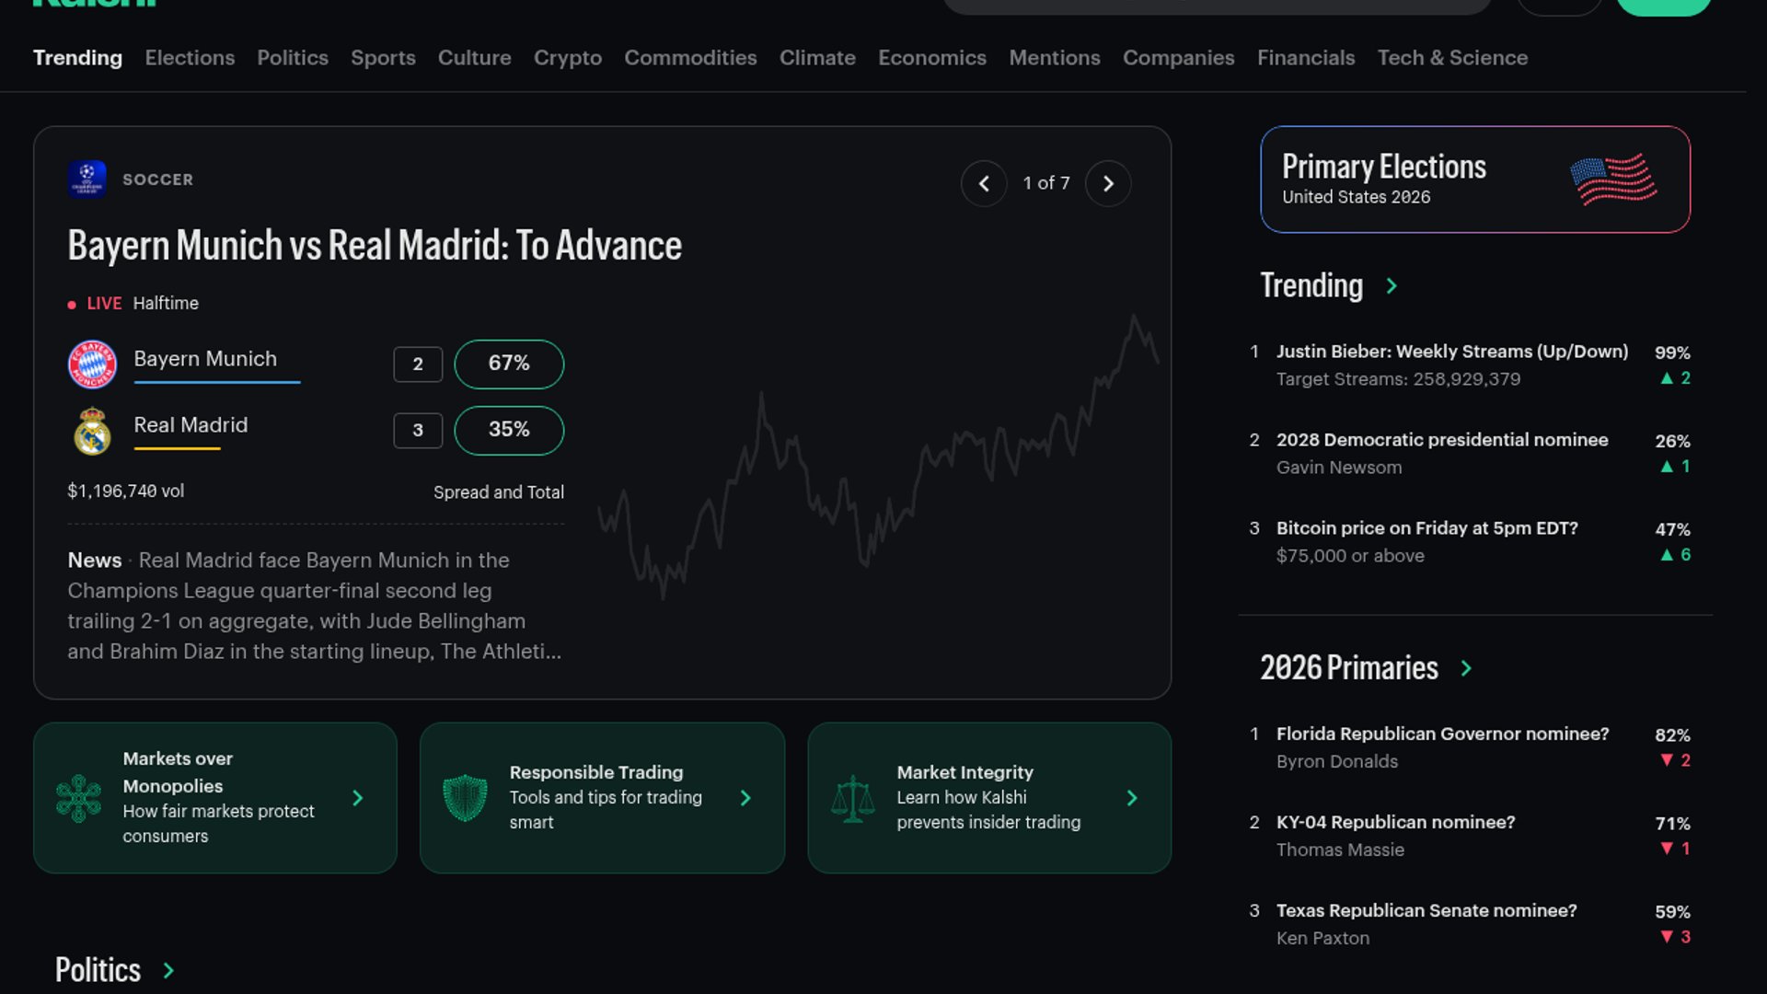Viewport: 1767px width, 994px height.
Task: Open the KY-04 Republican nominee market
Action: click(x=1395, y=822)
